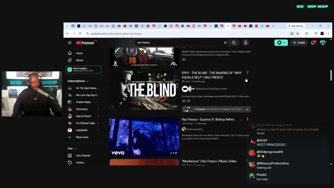The height and width of the screenshot is (188, 334).
Task: Click the magnifying glass search button
Action: pyautogui.click(x=234, y=43)
